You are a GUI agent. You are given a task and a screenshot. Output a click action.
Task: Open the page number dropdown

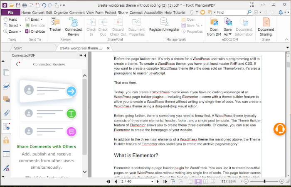point(152,182)
